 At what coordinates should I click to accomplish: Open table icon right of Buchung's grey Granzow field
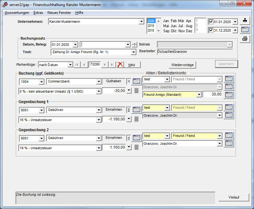(229, 87)
